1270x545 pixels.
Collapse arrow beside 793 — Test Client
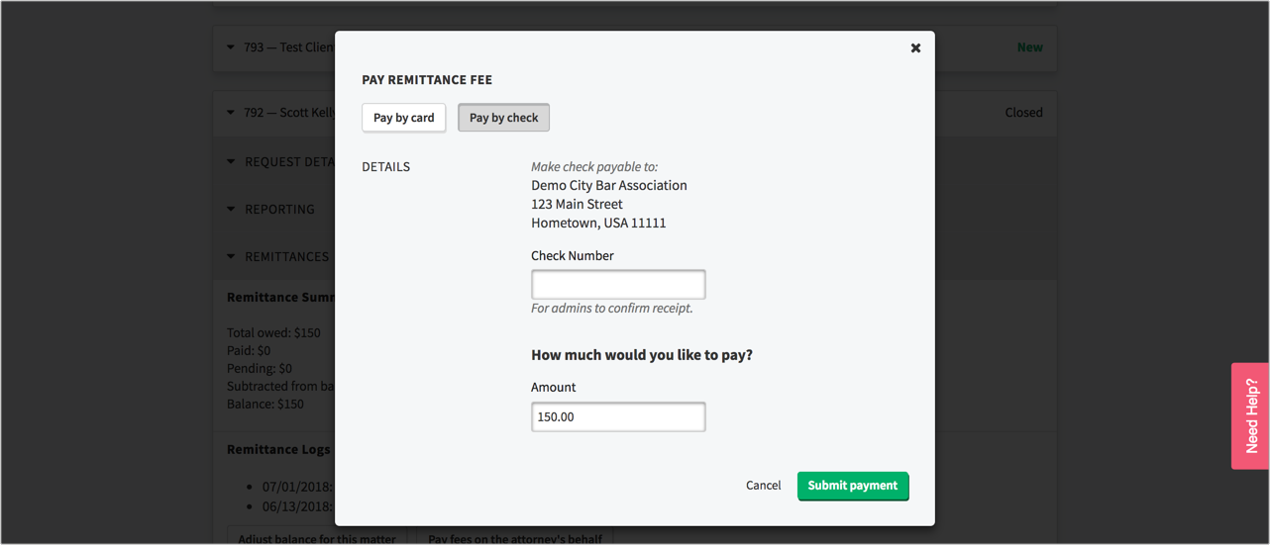click(231, 47)
